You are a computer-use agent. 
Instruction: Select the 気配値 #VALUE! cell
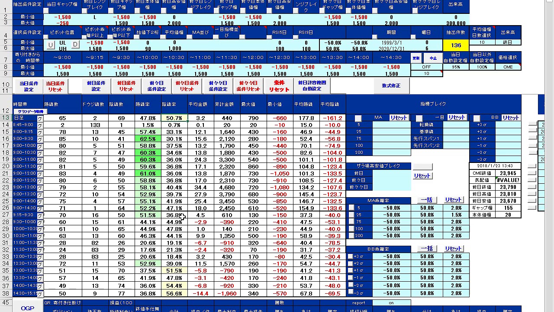coord(508,180)
